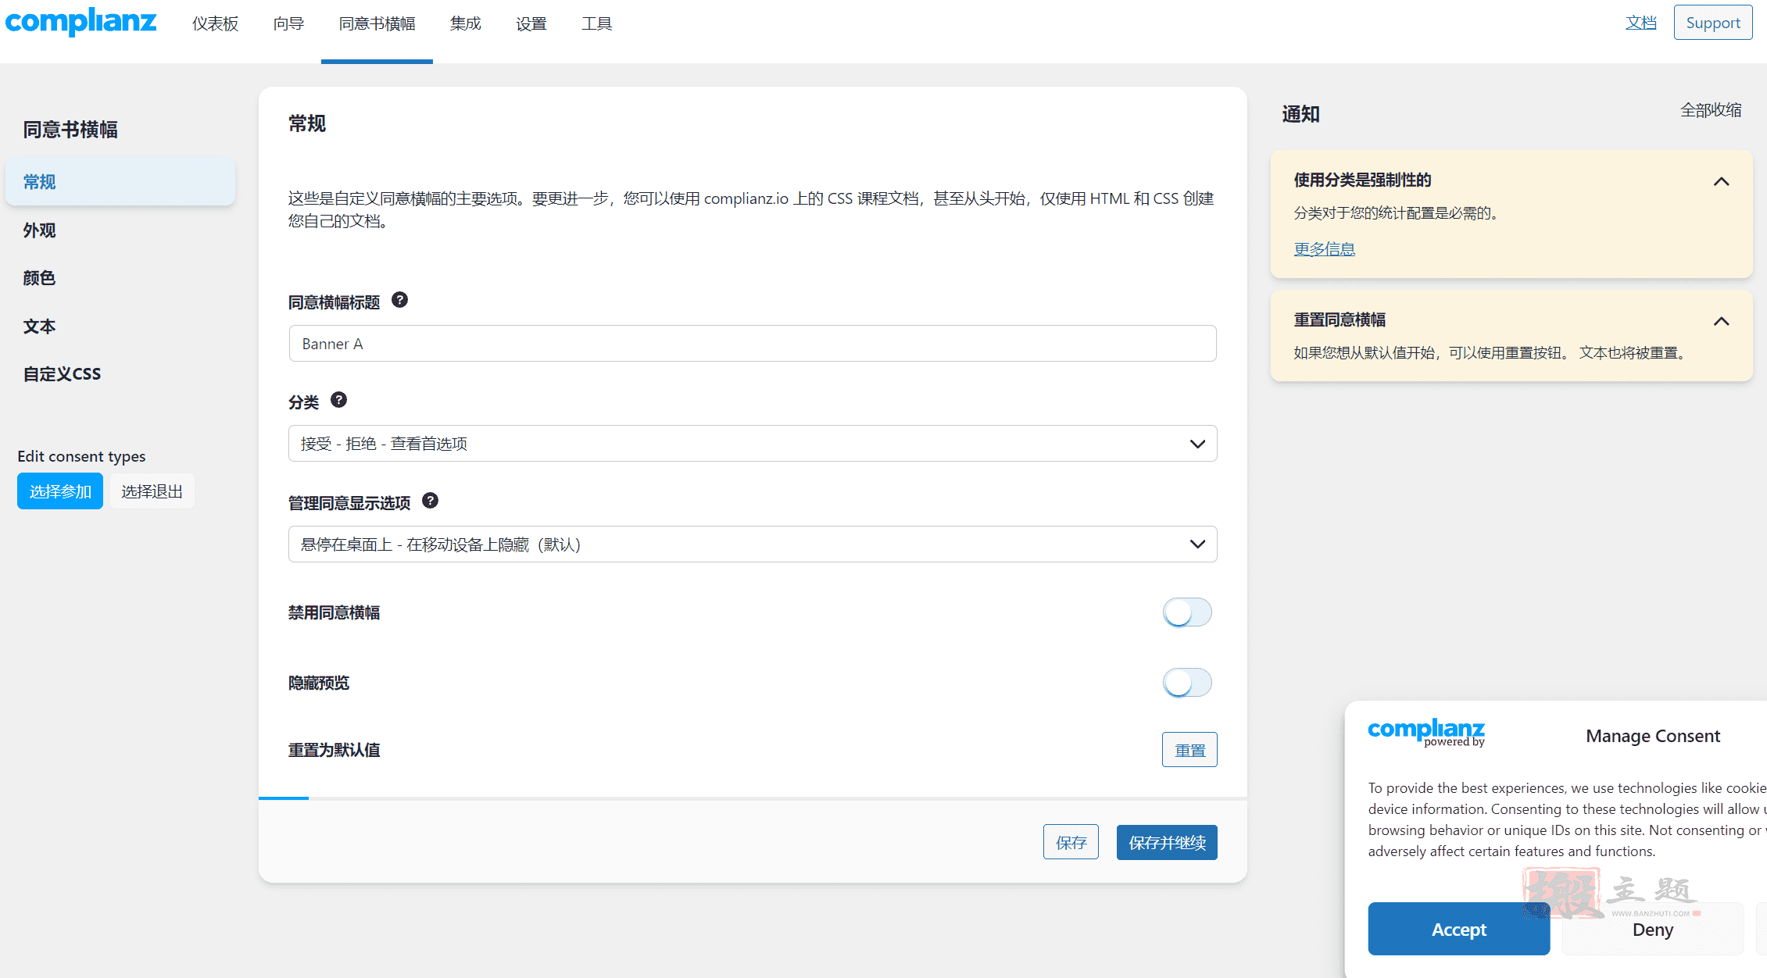Open the 向导 tab
The width and height of the screenshot is (1767, 978).
click(x=288, y=23)
